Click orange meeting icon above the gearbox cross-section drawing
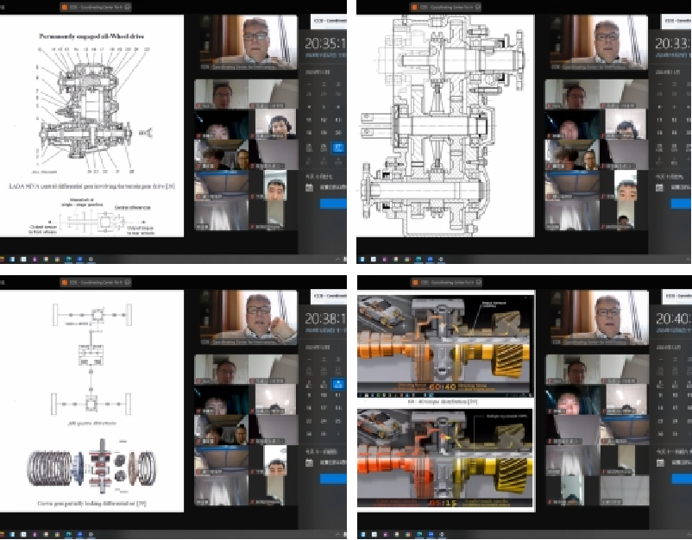692x540 pixels. 416,6
